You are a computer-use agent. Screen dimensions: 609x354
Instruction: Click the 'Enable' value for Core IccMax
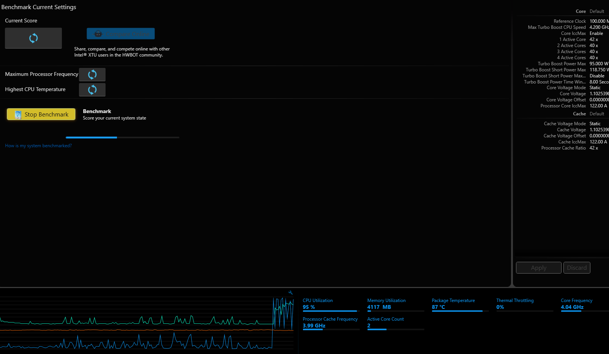point(596,33)
